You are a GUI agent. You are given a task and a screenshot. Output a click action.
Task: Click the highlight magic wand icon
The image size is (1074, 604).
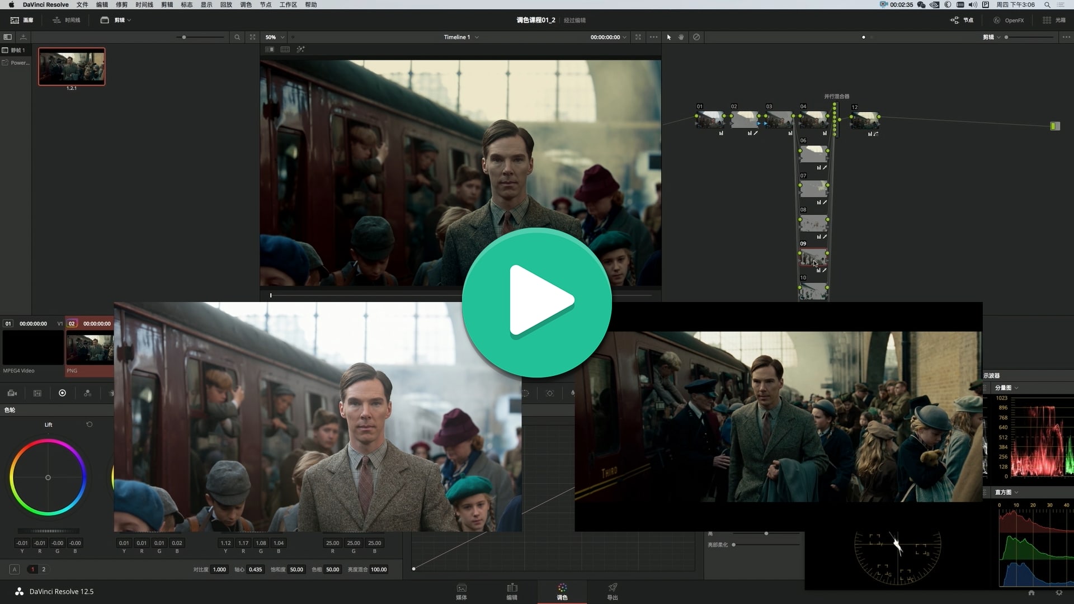(x=301, y=49)
